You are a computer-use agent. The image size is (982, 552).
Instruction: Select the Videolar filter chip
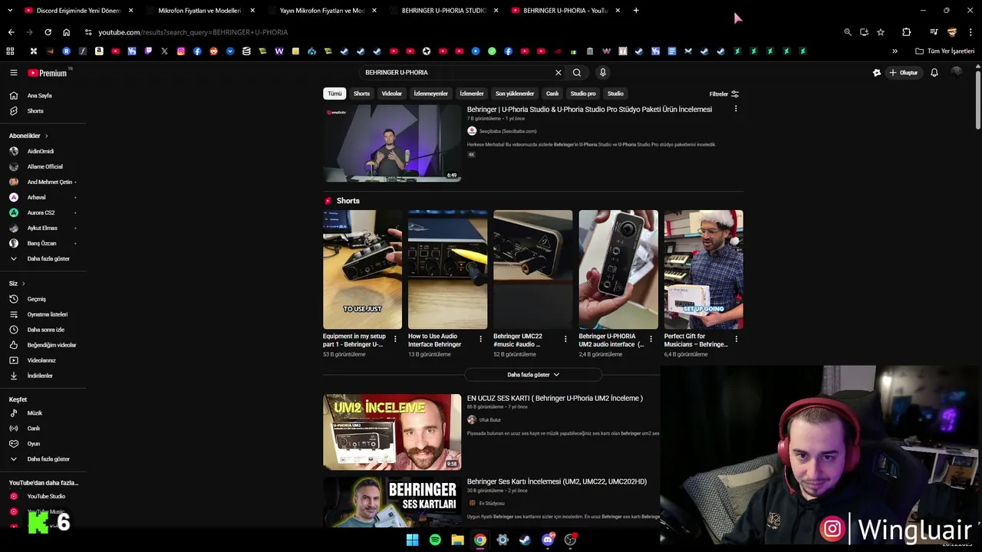point(392,94)
